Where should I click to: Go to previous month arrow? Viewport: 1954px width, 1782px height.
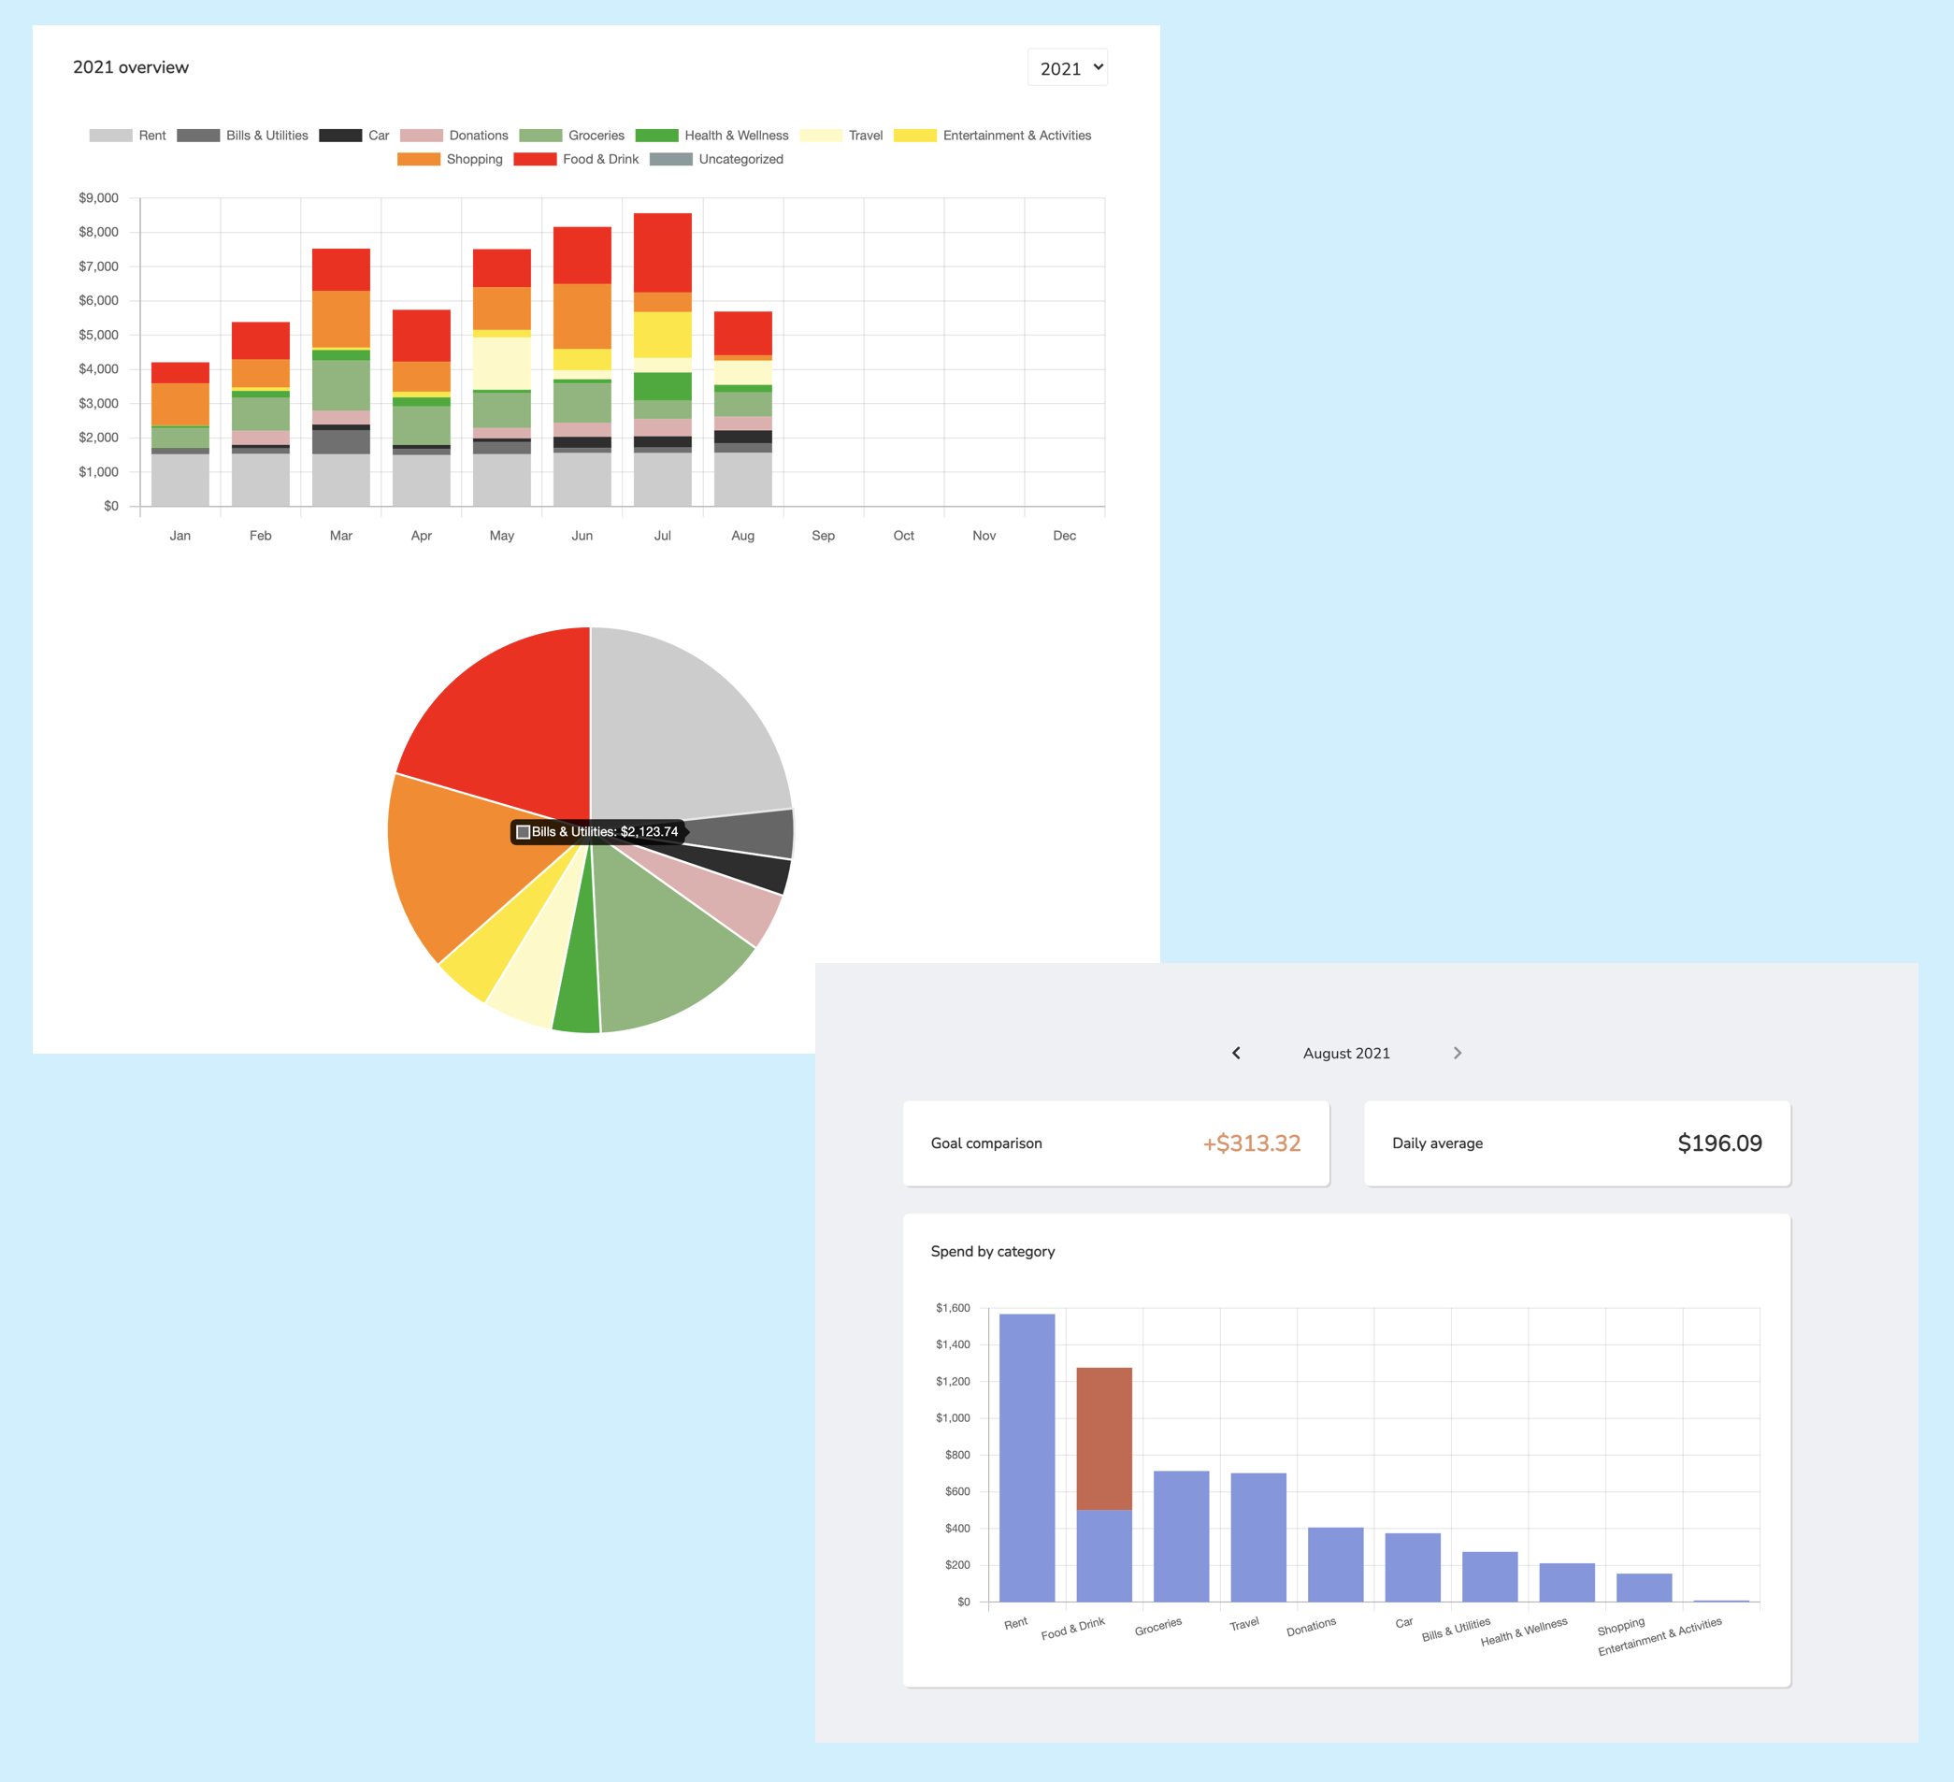(1236, 1053)
